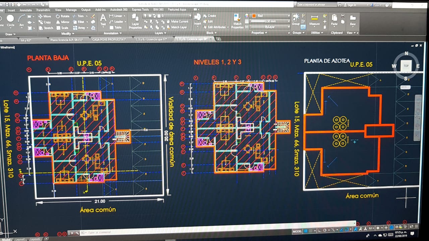The width and height of the screenshot is (429, 241).
Task: Click the Measure utility icon
Action: coord(314,20)
